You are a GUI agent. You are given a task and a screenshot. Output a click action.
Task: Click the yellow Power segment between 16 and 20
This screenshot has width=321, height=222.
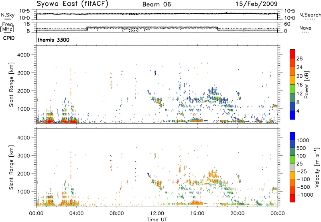(293, 80)
